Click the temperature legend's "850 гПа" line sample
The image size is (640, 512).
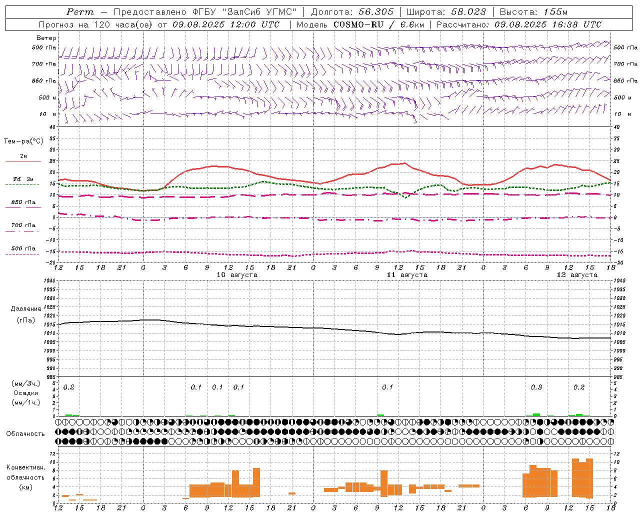(x=23, y=207)
